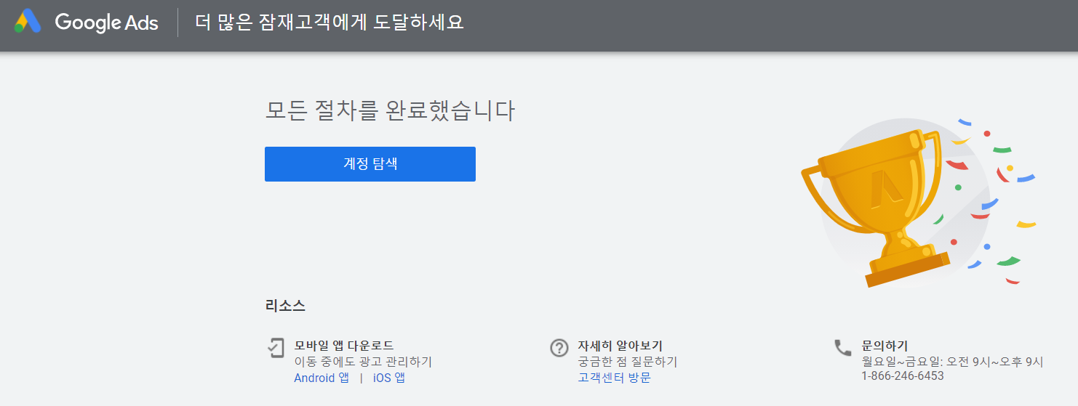Click the phone number 1-866-246-6453

[x=903, y=375]
